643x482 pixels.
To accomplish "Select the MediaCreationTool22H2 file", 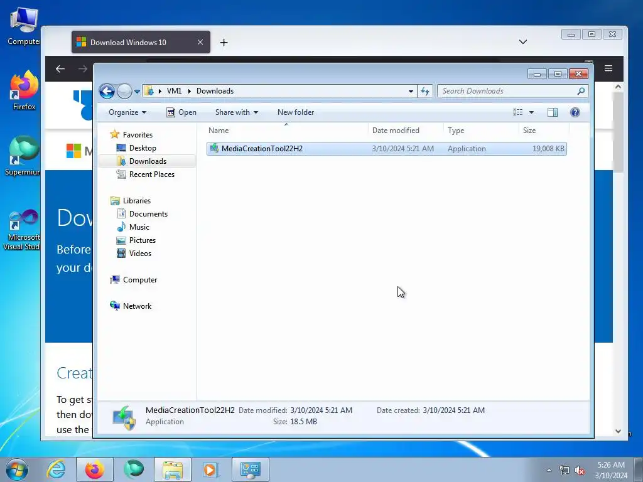I will 387,148.
